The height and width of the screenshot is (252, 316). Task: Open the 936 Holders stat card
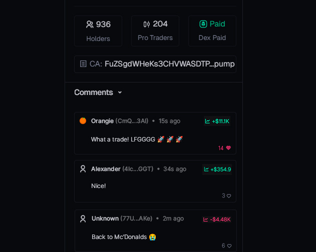tap(98, 31)
